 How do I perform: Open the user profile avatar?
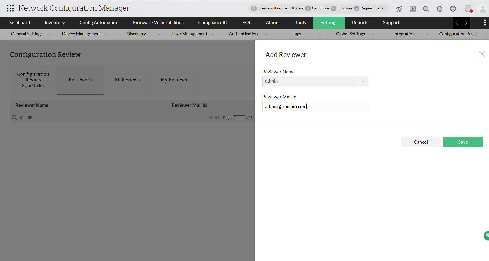pyautogui.click(x=483, y=9)
